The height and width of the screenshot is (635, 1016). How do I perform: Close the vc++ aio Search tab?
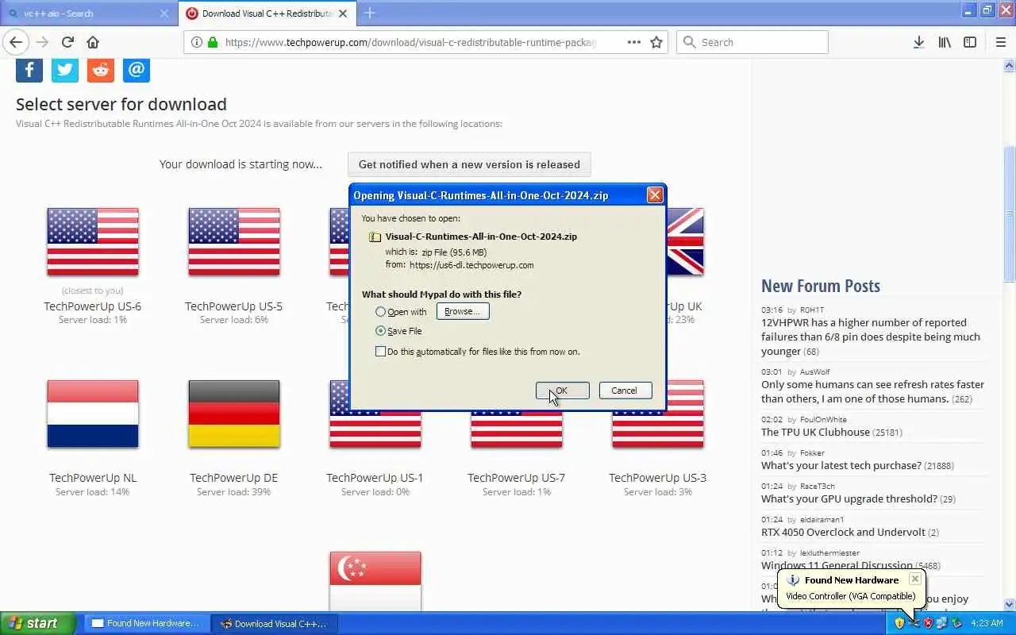point(164,13)
